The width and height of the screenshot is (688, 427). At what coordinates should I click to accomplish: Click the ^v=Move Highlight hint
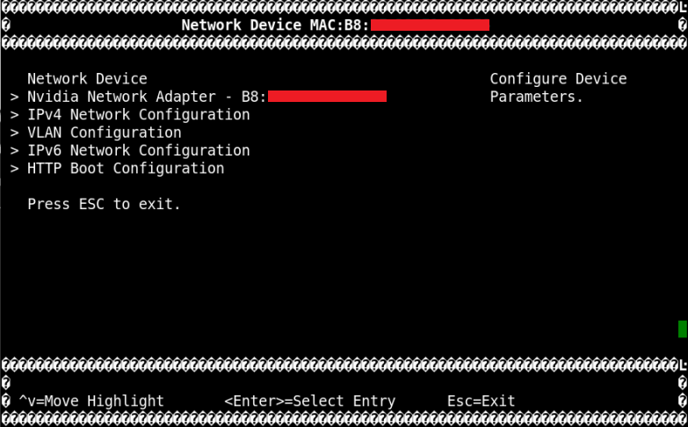coord(91,401)
